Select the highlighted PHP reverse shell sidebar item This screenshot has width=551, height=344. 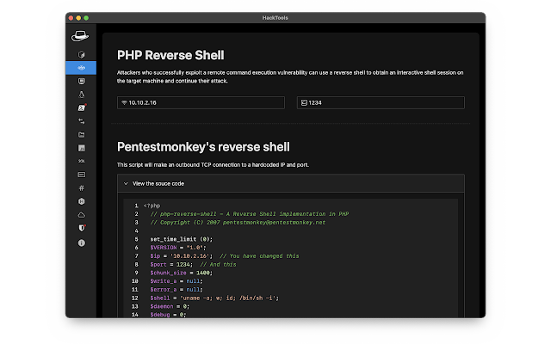coord(81,68)
